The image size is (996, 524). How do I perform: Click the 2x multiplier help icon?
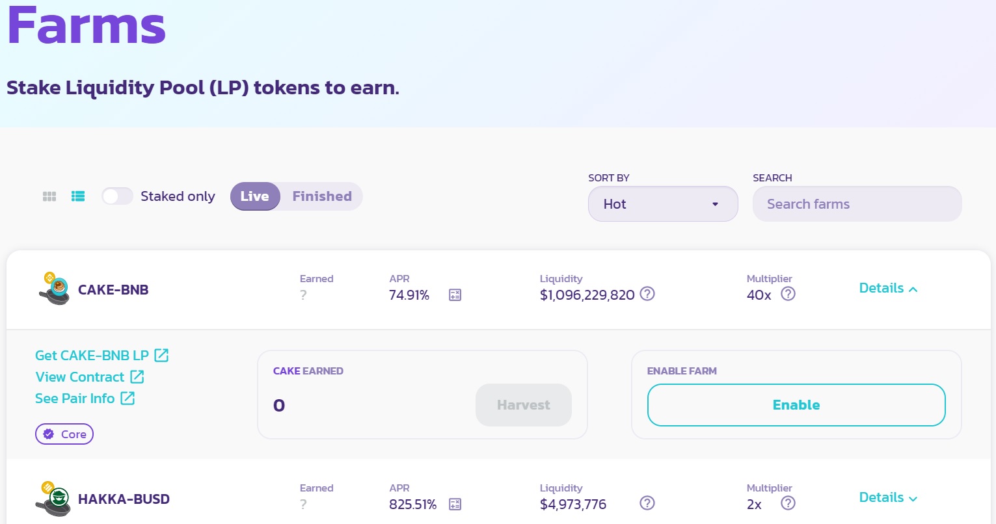click(788, 503)
